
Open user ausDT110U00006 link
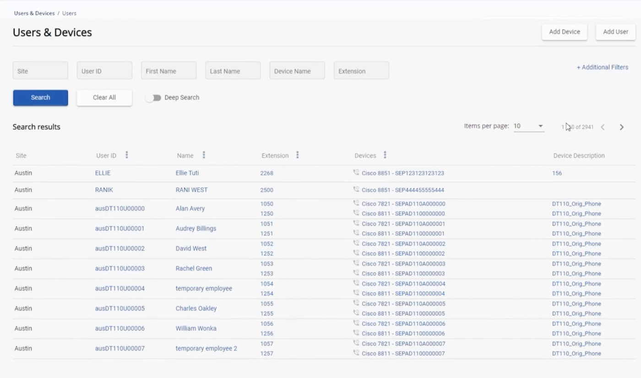point(120,328)
